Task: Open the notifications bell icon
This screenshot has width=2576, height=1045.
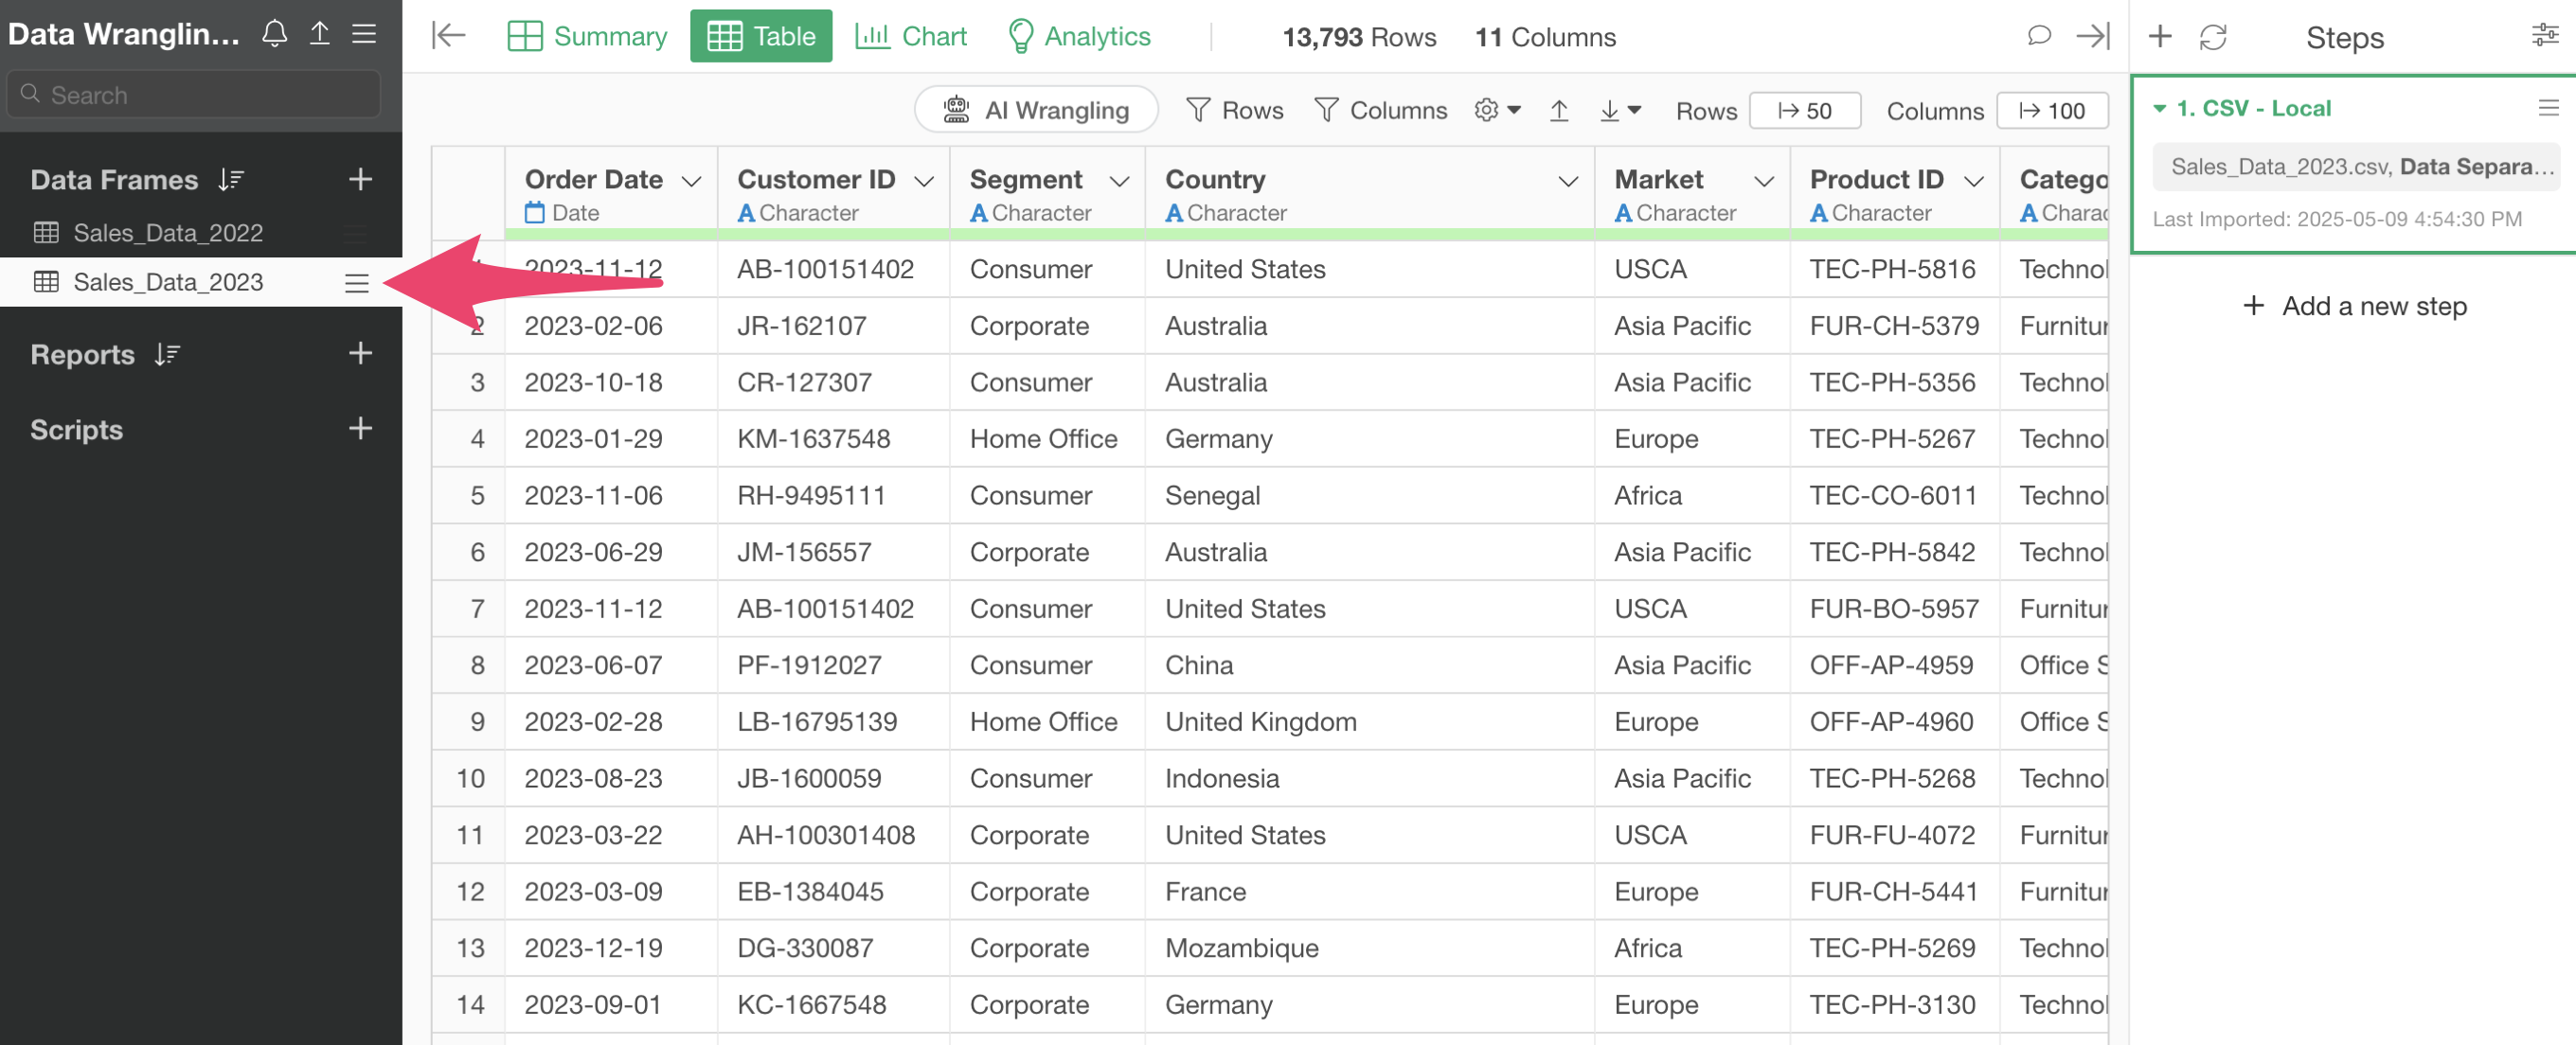Action: tap(275, 34)
